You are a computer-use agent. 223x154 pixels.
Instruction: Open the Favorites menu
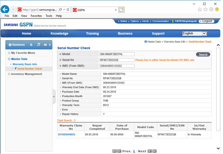pyautogui.click(x=36, y=16)
